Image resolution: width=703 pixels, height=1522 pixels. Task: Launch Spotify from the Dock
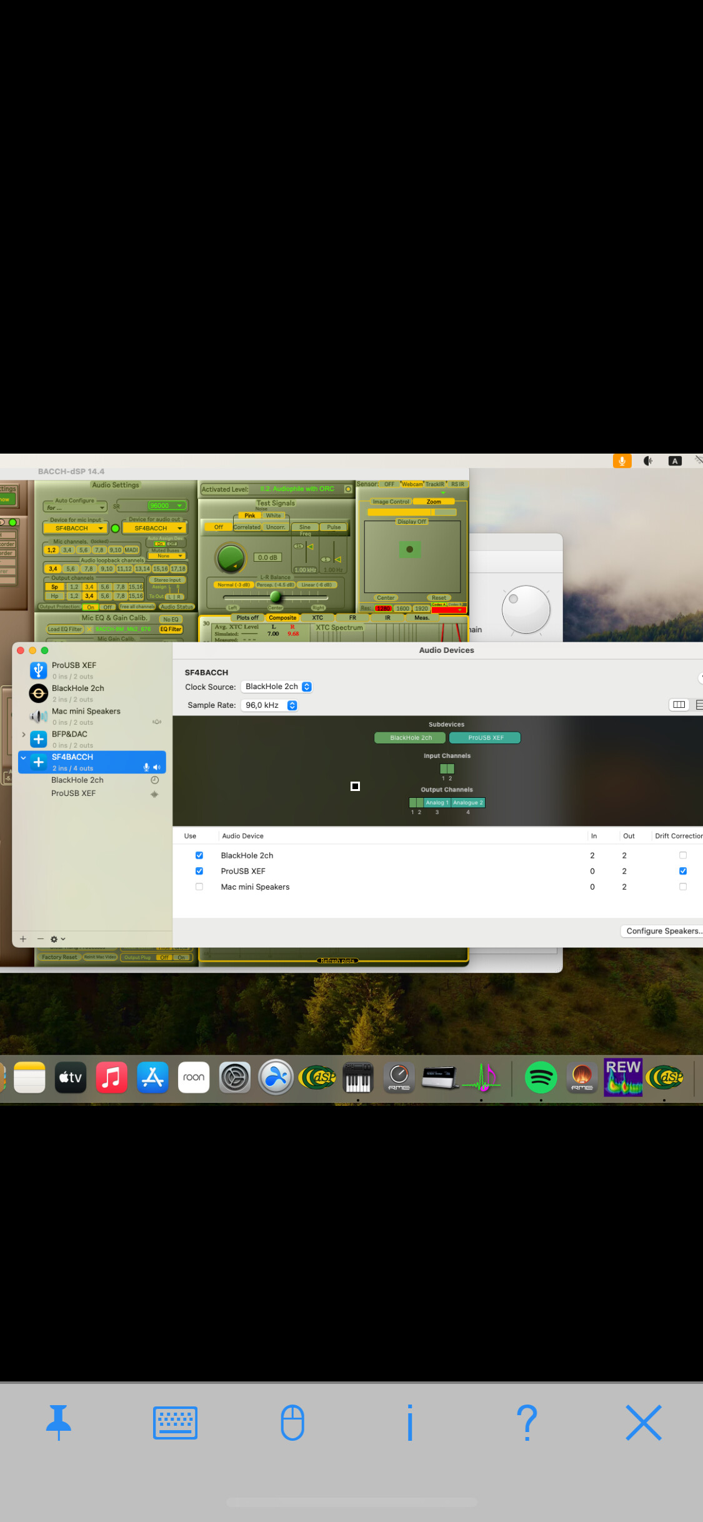541,1077
